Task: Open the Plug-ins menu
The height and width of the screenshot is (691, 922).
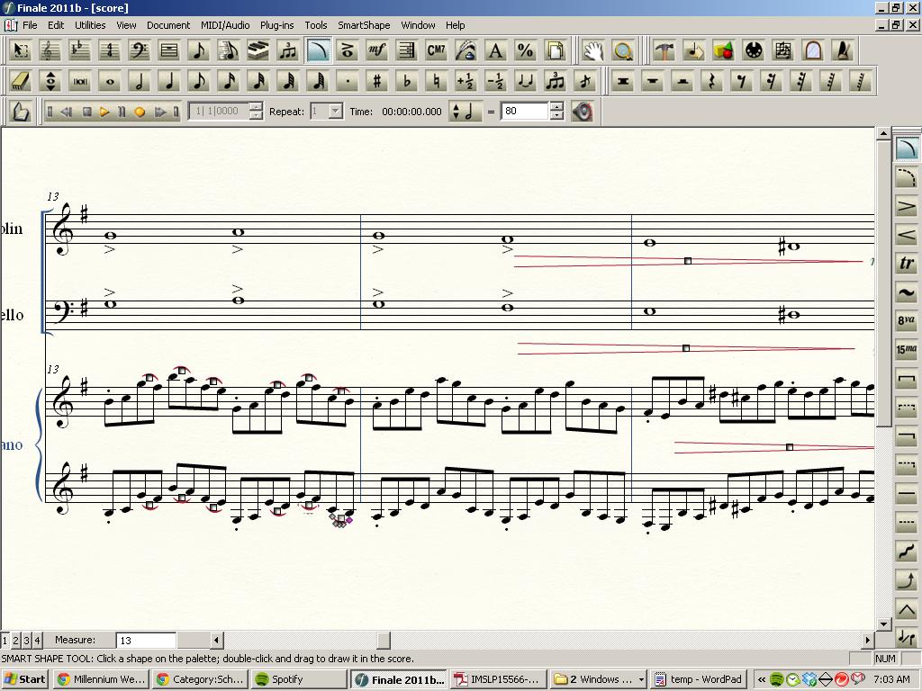Action: click(277, 25)
